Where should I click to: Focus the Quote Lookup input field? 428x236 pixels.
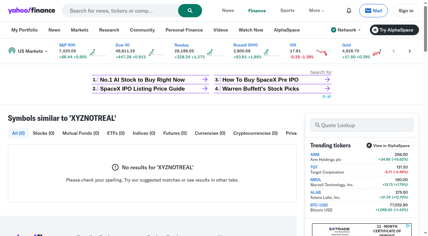click(362, 125)
